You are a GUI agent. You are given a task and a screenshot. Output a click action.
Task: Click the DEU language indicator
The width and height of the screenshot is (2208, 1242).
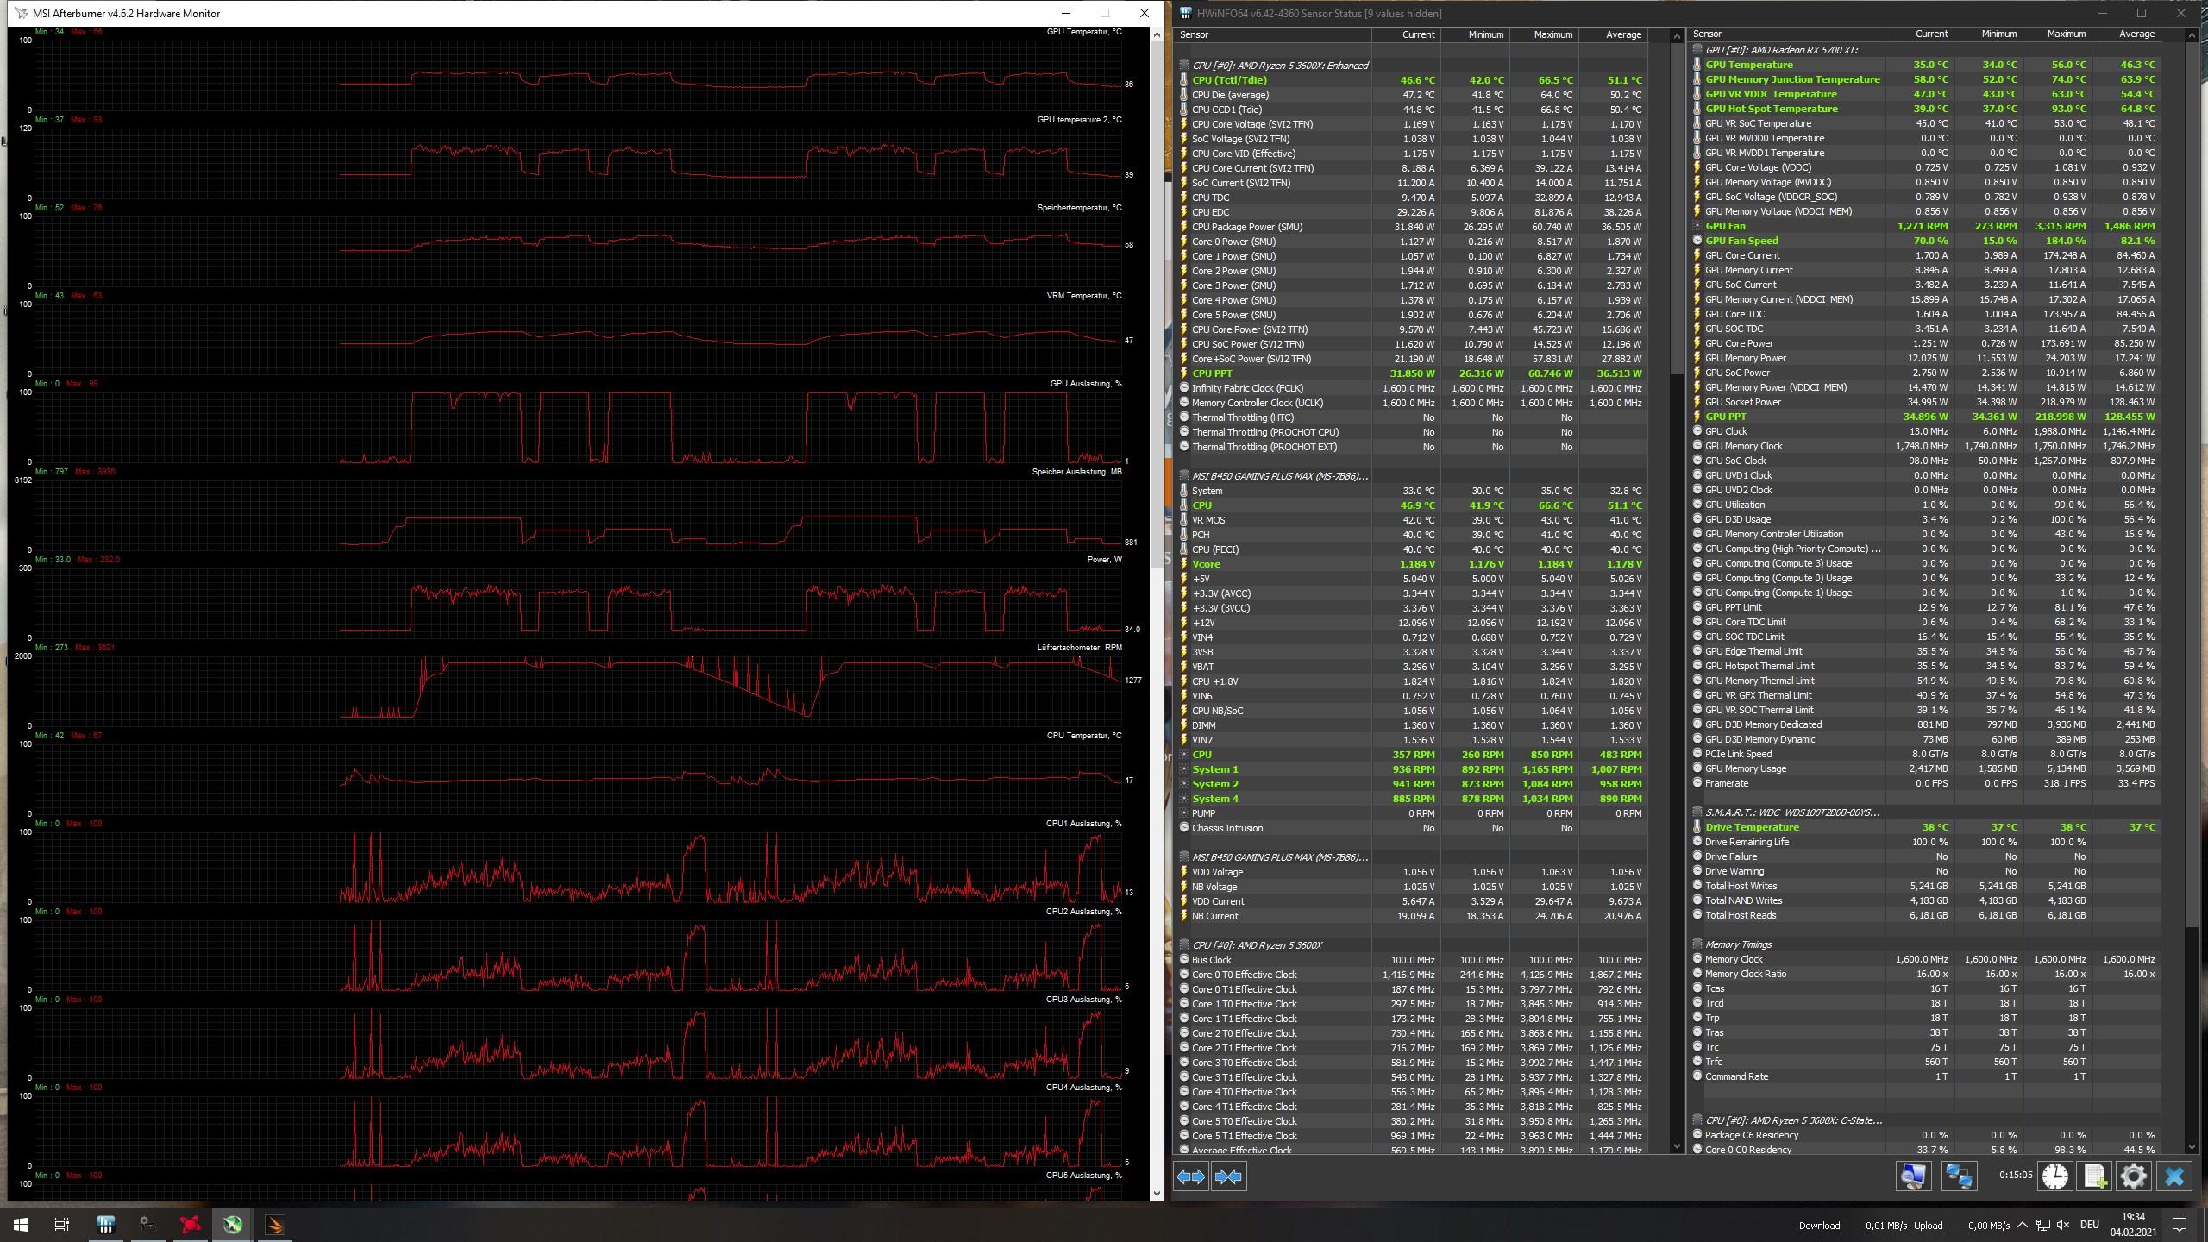(x=2089, y=1225)
